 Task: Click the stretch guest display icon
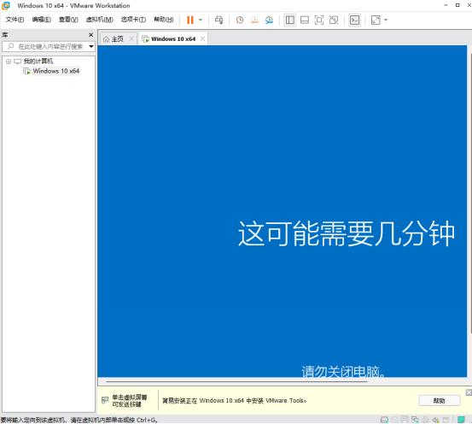coord(376,20)
